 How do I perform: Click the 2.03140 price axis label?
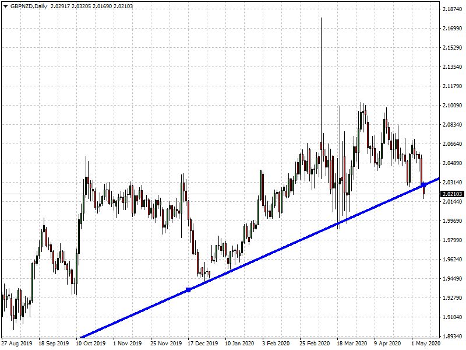tap(453, 182)
